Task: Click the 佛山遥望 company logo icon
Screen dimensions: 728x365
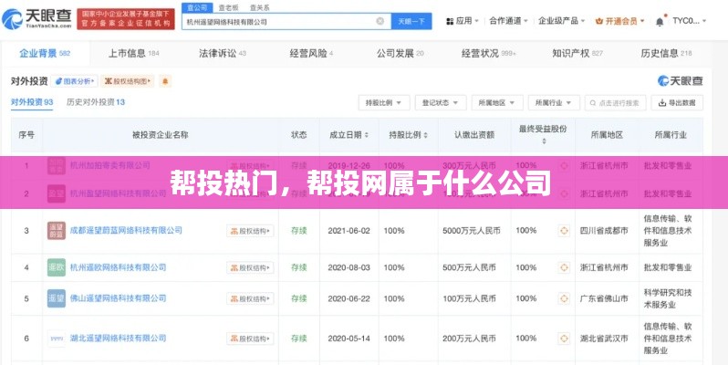Action: pyautogui.click(x=56, y=298)
